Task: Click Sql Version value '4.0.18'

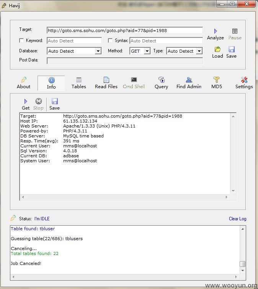Action: click(70, 151)
